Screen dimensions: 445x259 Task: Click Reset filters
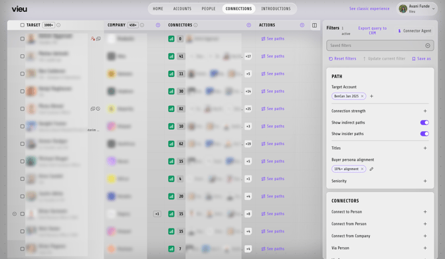pyautogui.click(x=342, y=59)
